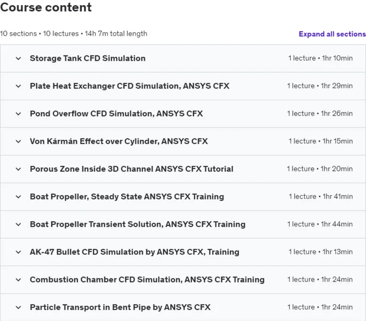Select the Plate Heat Exchanger CFD Simulation title
Viewport: 366px width, 321px height.
click(x=130, y=86)
